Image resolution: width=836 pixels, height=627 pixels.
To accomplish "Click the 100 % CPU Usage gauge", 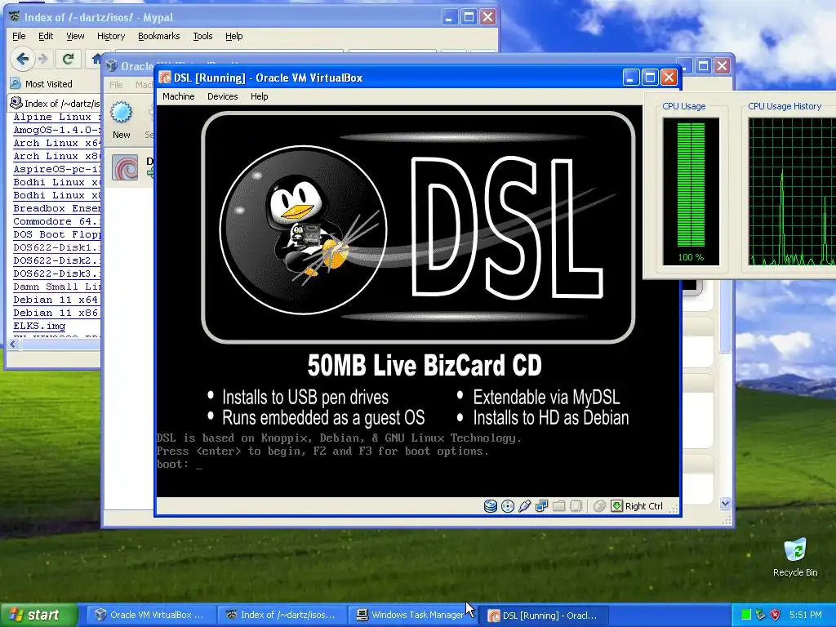I will [x=691, y=192].
